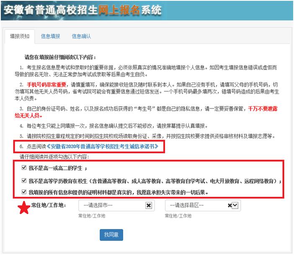Switch to the 信息填报 tab
Viewport: 294px width, 255px height.
tap(50, 36)
